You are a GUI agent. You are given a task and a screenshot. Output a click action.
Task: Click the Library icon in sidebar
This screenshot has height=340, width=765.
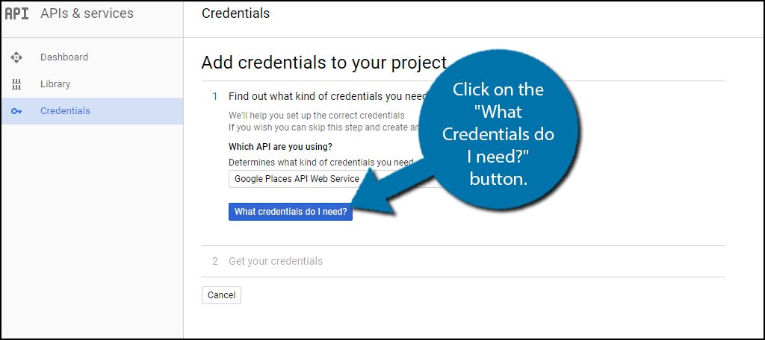point(16,84)
